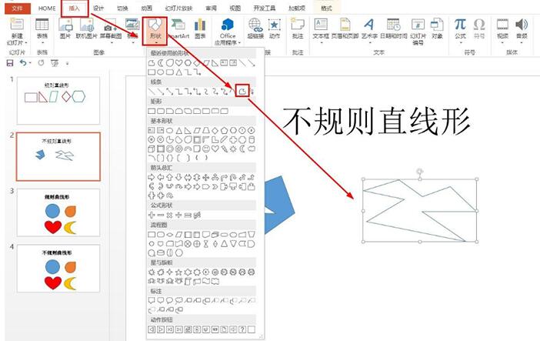540x341 pixels.
Task: Add a comment with 批注 button
Action: pos(298,28)
